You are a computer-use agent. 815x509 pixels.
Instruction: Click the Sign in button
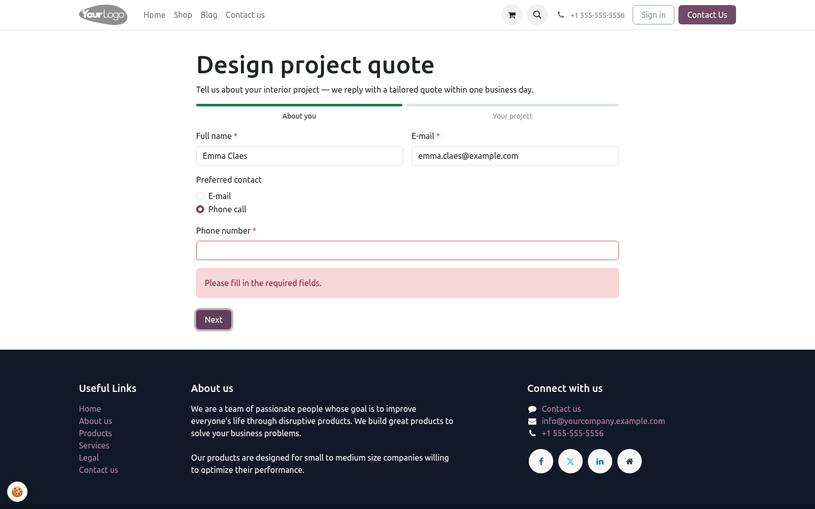pyautogui.click(x=654, y=15)
